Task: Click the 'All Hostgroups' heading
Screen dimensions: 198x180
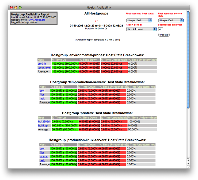Action: click(x=96, y=13)
